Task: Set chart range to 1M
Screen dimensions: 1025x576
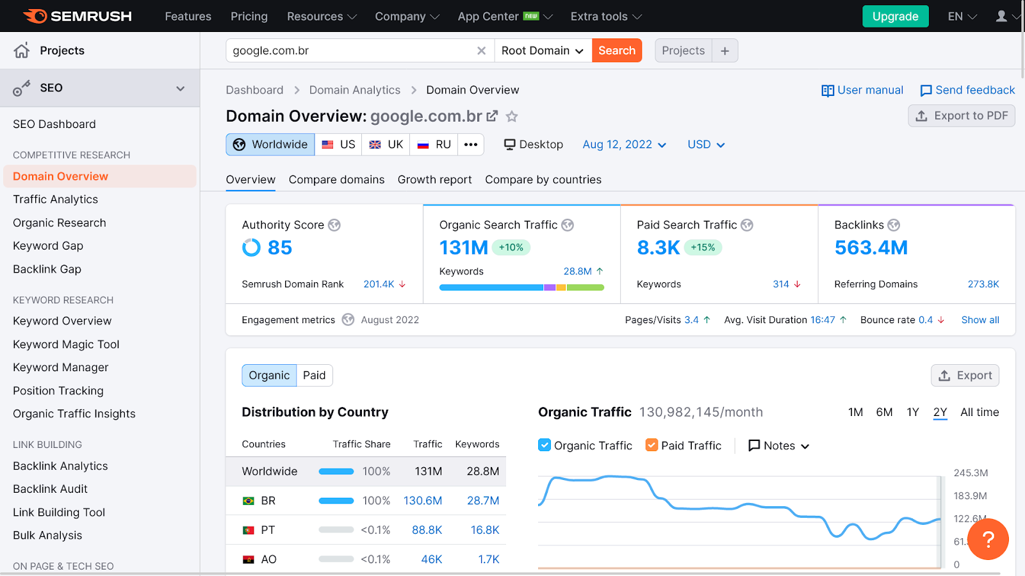Action: [x=855, y=412]
